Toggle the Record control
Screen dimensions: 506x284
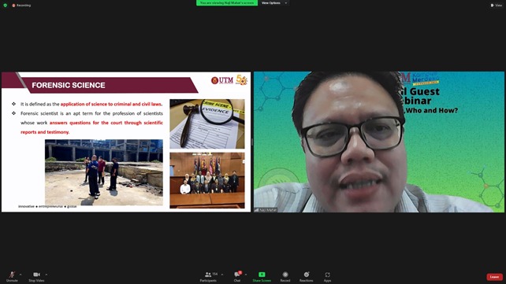[285, 277]
